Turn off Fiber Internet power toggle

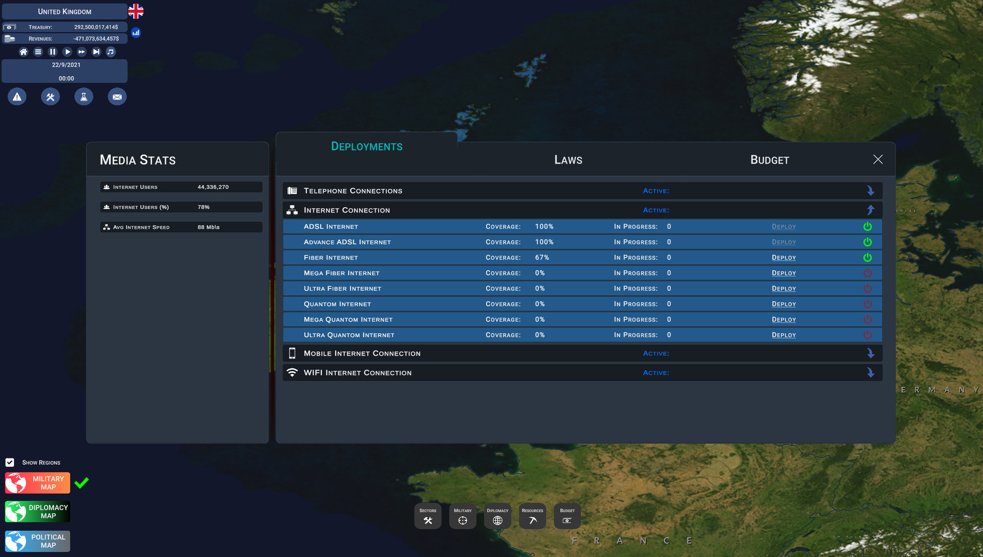click(867, 257)
